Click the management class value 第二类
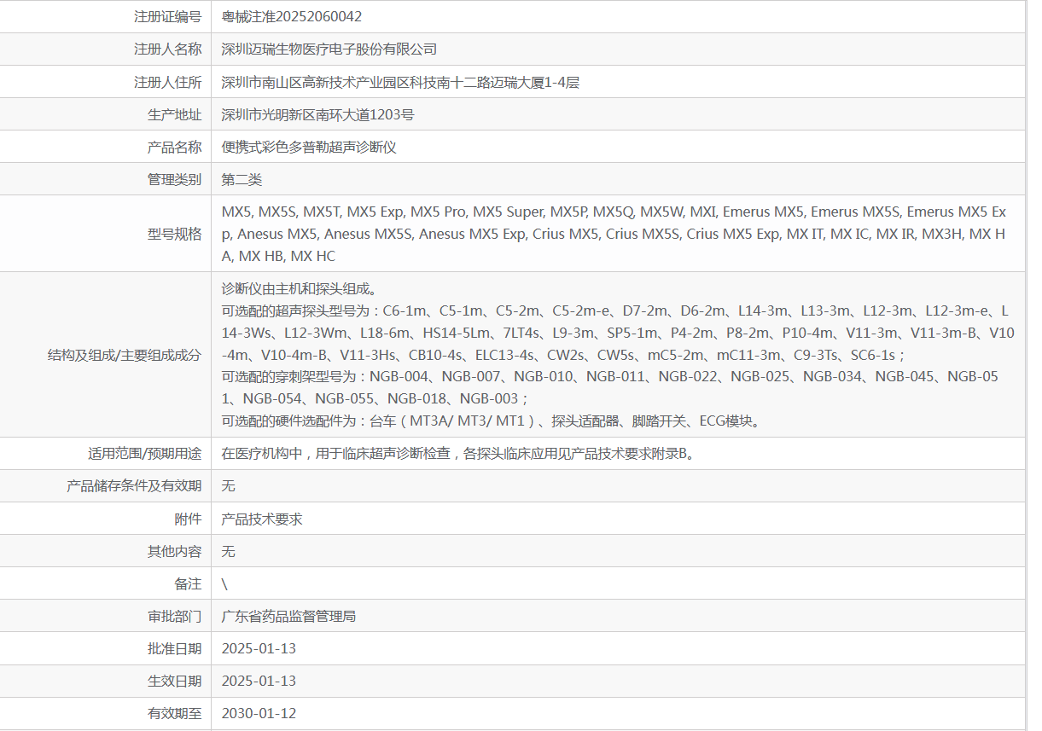1042x731 pixels. [242, 179]
